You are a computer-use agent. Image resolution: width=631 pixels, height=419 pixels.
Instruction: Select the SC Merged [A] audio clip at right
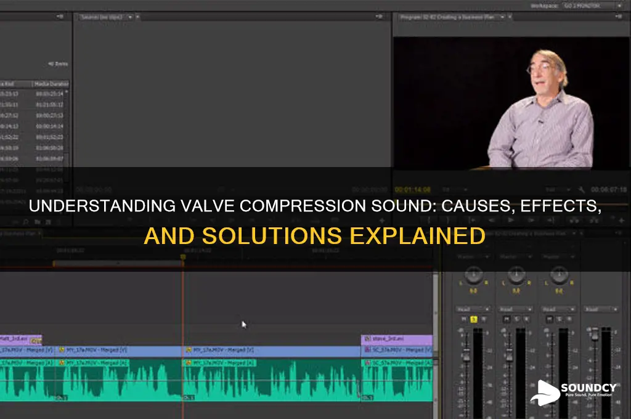(397, 379)
